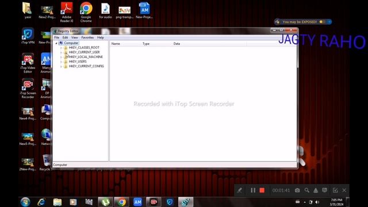Take a screenshot with the recorder camera icon
This screenshot has width=368, height=207.
click(297, 190)
